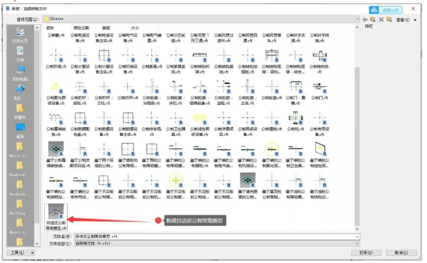
Task: Select the 公制家具.rft template icon
Action: 152,56
